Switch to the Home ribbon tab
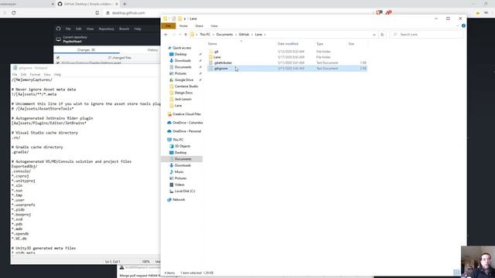 click(x=183, y=25)
